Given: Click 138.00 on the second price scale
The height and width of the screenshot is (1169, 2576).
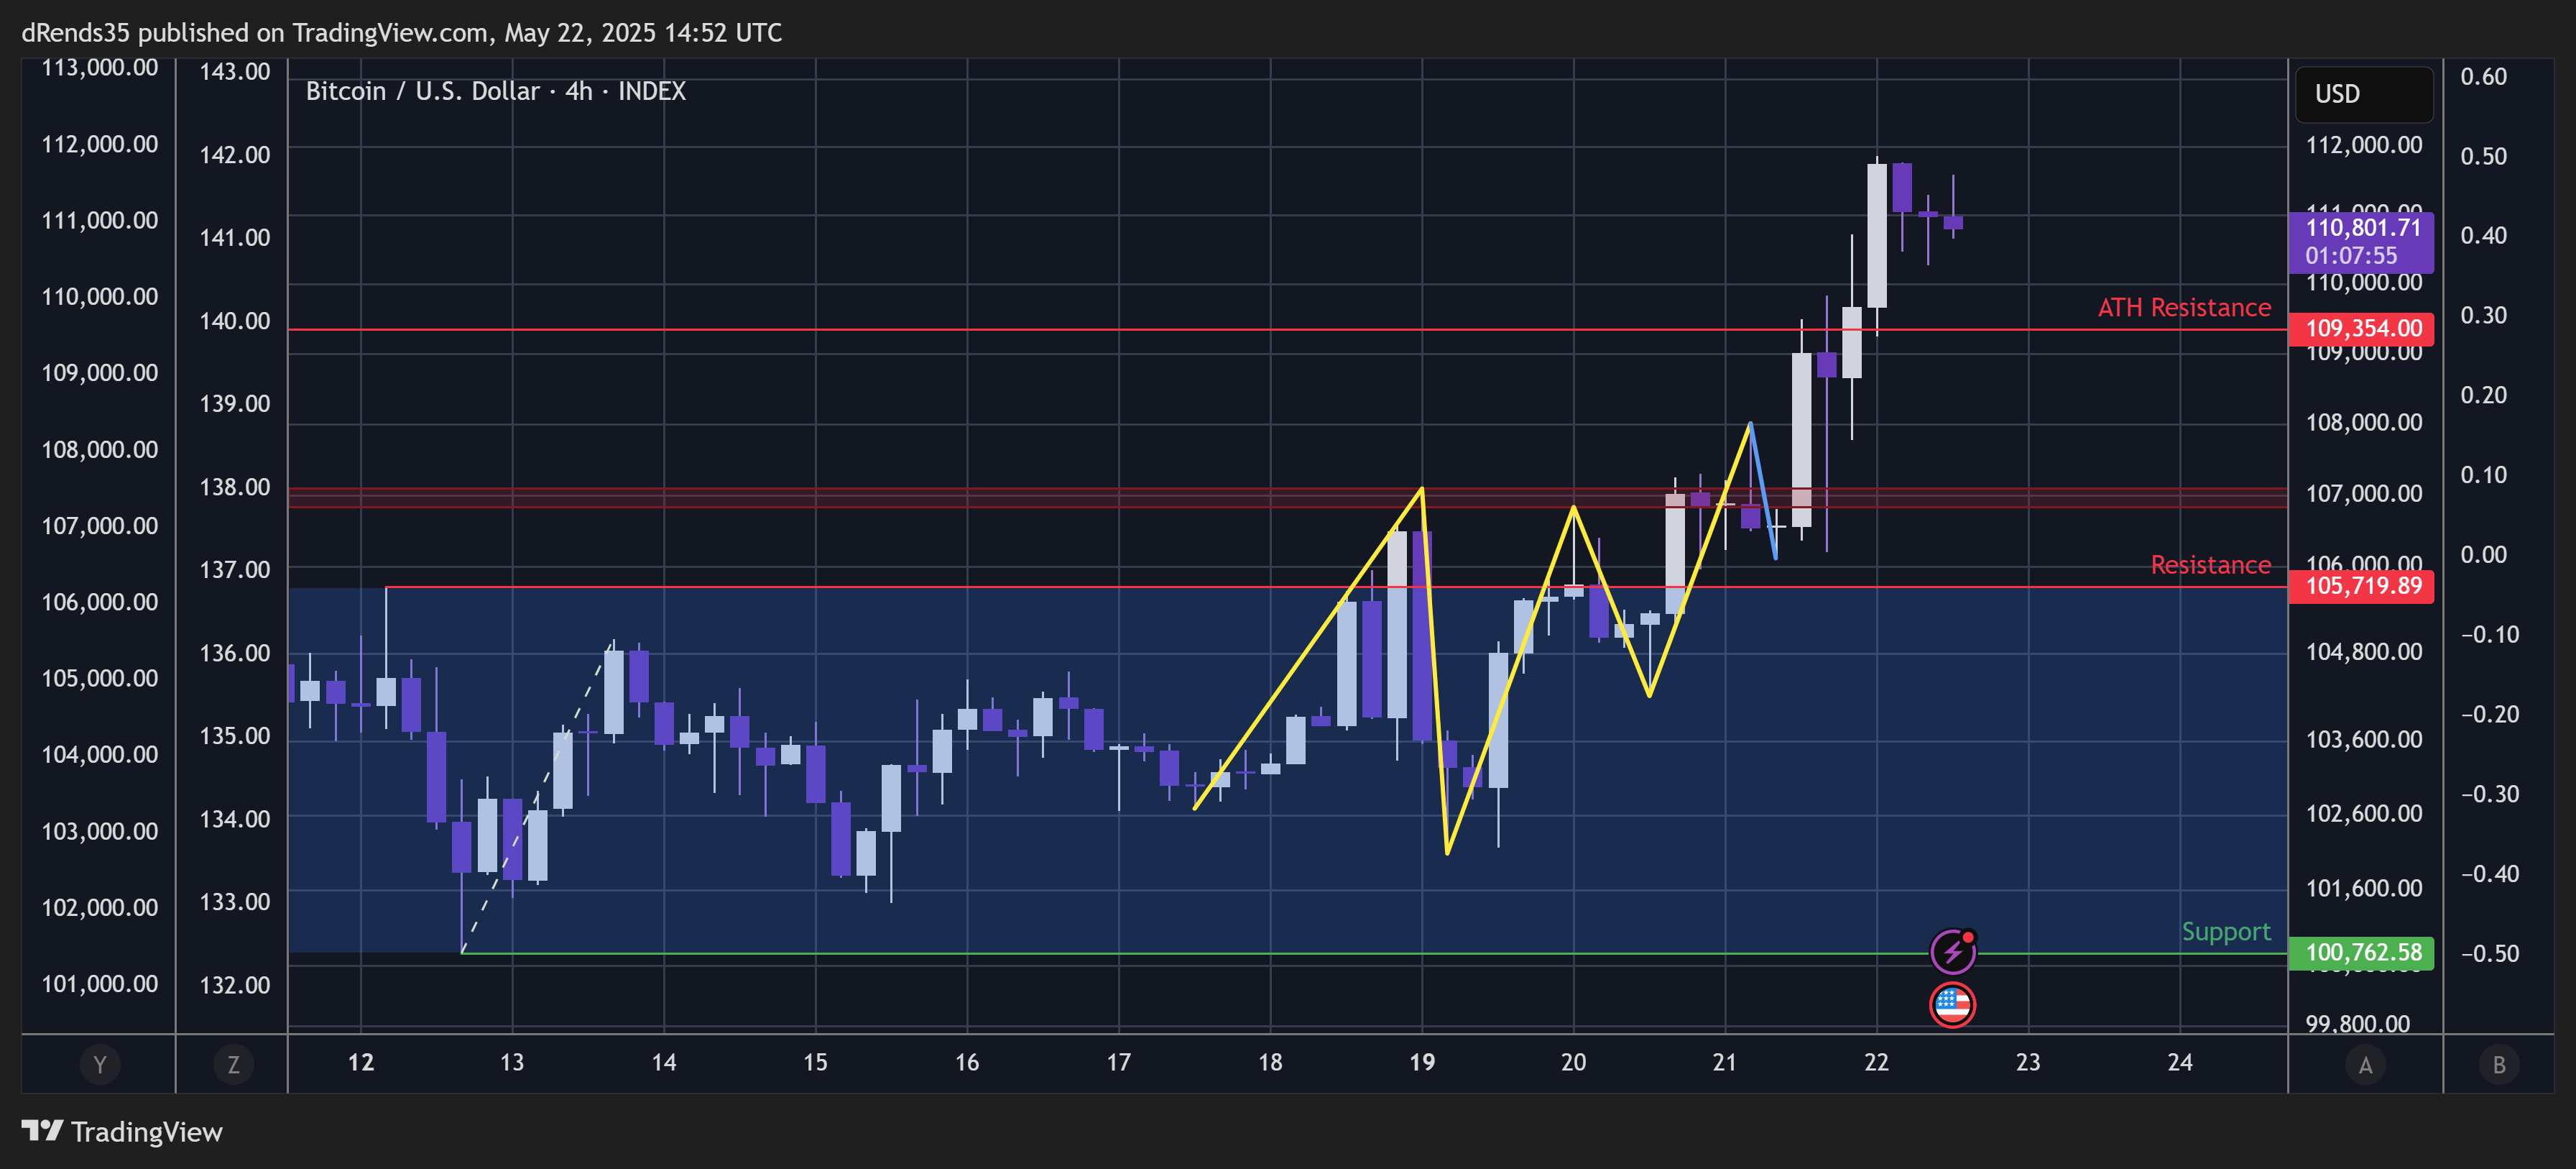Looking at the screenshot, I should (x=235, y=487).
